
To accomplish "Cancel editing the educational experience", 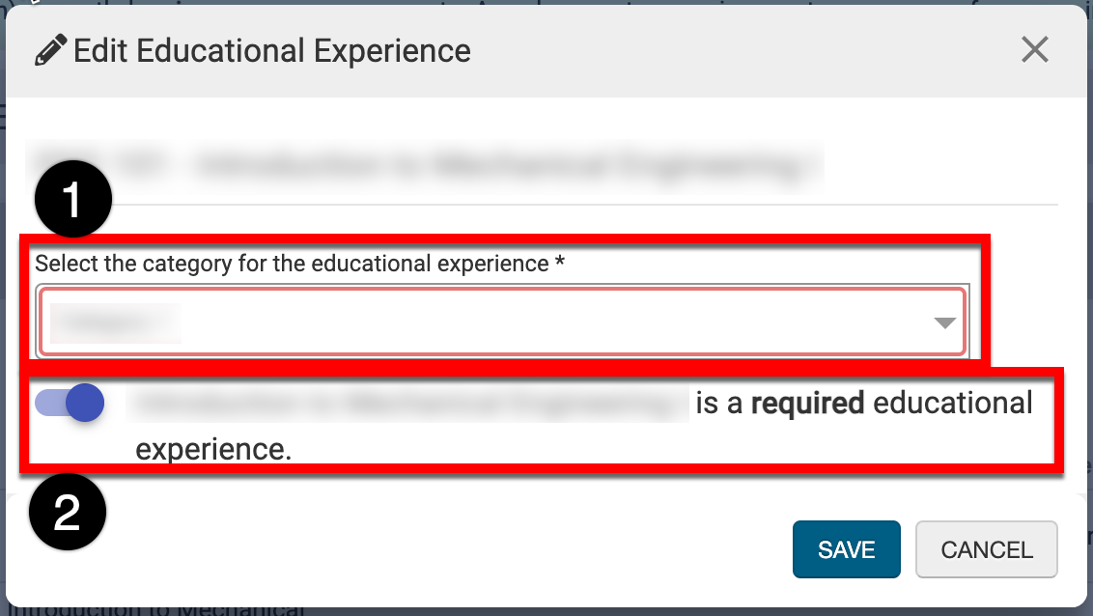I will pyautogui.click(x=986, y=549).
